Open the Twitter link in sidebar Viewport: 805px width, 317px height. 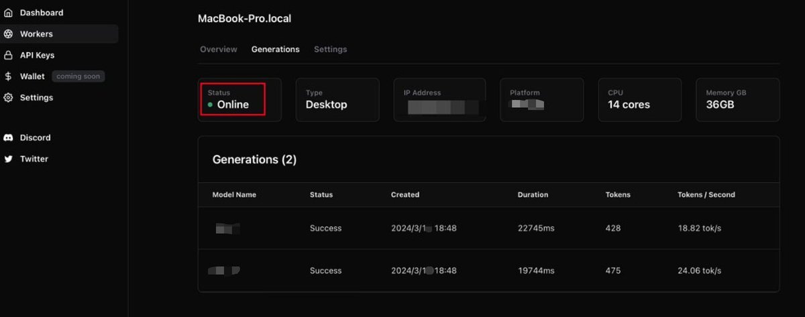coord(34,160)
